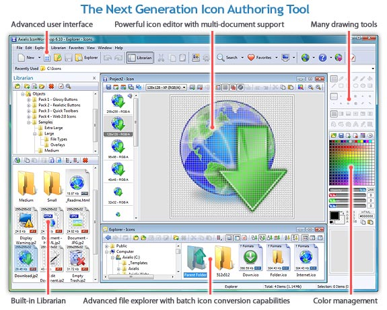This screenshot has height=310, width=387.
Task: Expand the Public folder in Explorer tree
Action: 106,246
